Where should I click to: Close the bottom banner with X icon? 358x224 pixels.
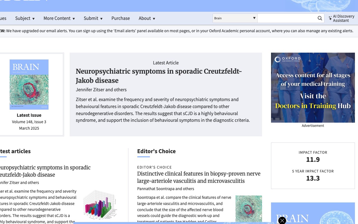click(282, 221)
